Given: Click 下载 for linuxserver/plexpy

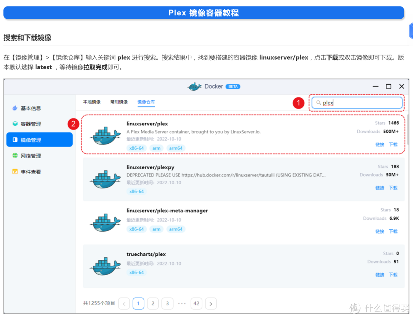Looking at the screenshot, I should (393, 188).
